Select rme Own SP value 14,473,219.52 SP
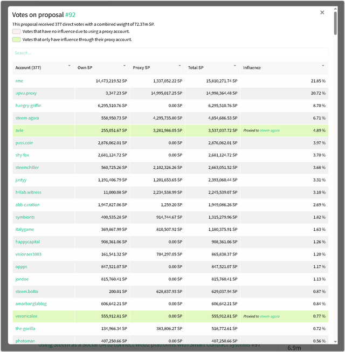The width and height of the screenshot is (345, 352). [112, 81]
